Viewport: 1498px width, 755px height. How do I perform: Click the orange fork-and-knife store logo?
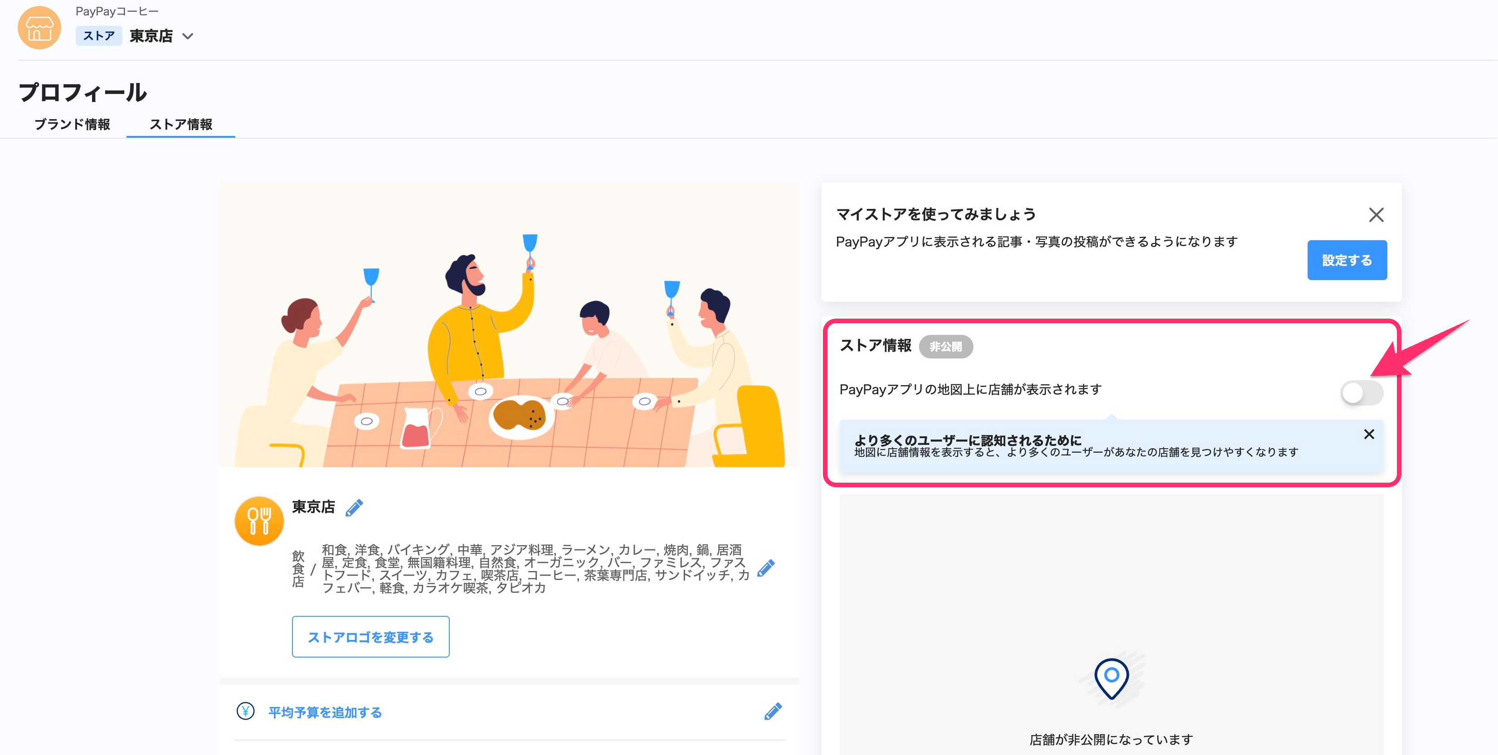(x=259, y=521)
